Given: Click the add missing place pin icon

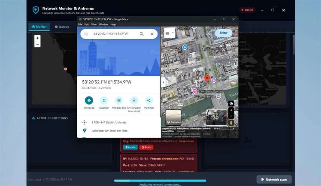Looking at the screenshot, I should pyautogui.click(x=84, y=131).
